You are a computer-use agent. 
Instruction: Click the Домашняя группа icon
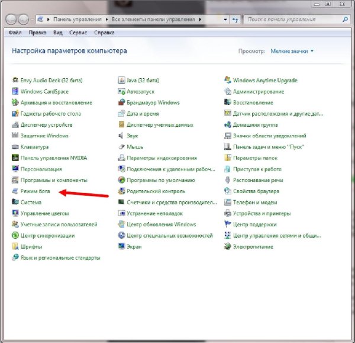[x=228, y=124]
